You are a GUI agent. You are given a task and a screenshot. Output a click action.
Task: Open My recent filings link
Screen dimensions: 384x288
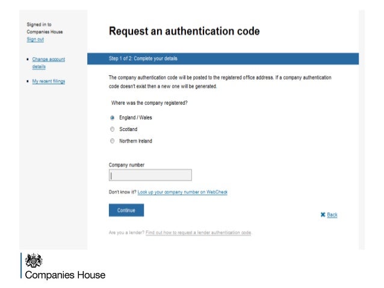49,81
